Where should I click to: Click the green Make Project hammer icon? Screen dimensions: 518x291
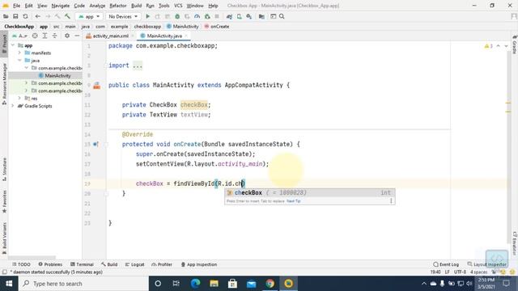click(67, 16)
